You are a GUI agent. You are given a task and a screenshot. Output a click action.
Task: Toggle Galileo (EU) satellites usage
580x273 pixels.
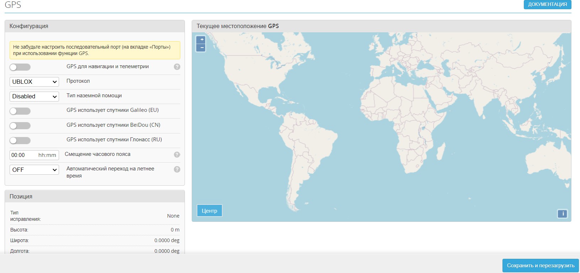click(20, 111)
